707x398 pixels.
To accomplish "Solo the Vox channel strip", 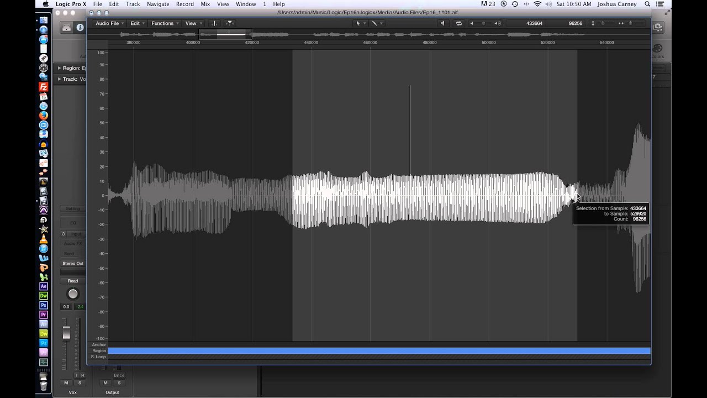I will click(80, 383).
